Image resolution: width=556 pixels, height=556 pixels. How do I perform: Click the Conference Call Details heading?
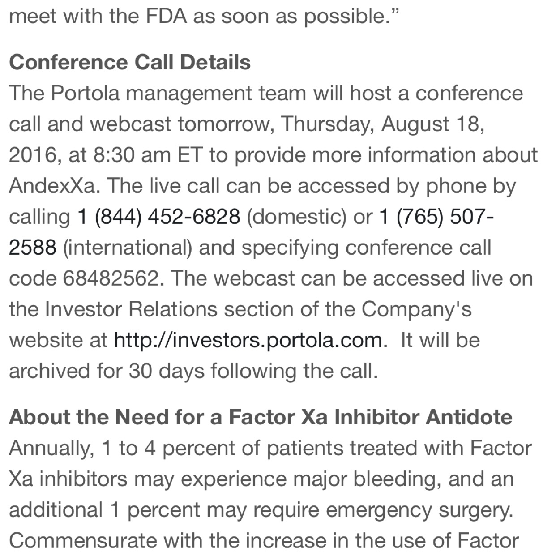click(x=130, y=62)
